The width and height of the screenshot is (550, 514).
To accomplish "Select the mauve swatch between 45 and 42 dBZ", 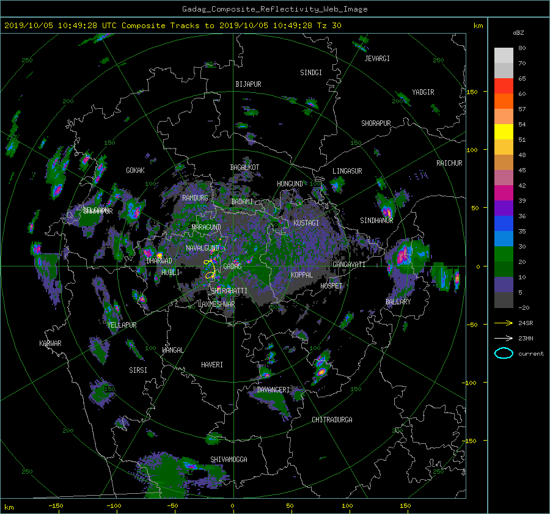I will (504, 177).
